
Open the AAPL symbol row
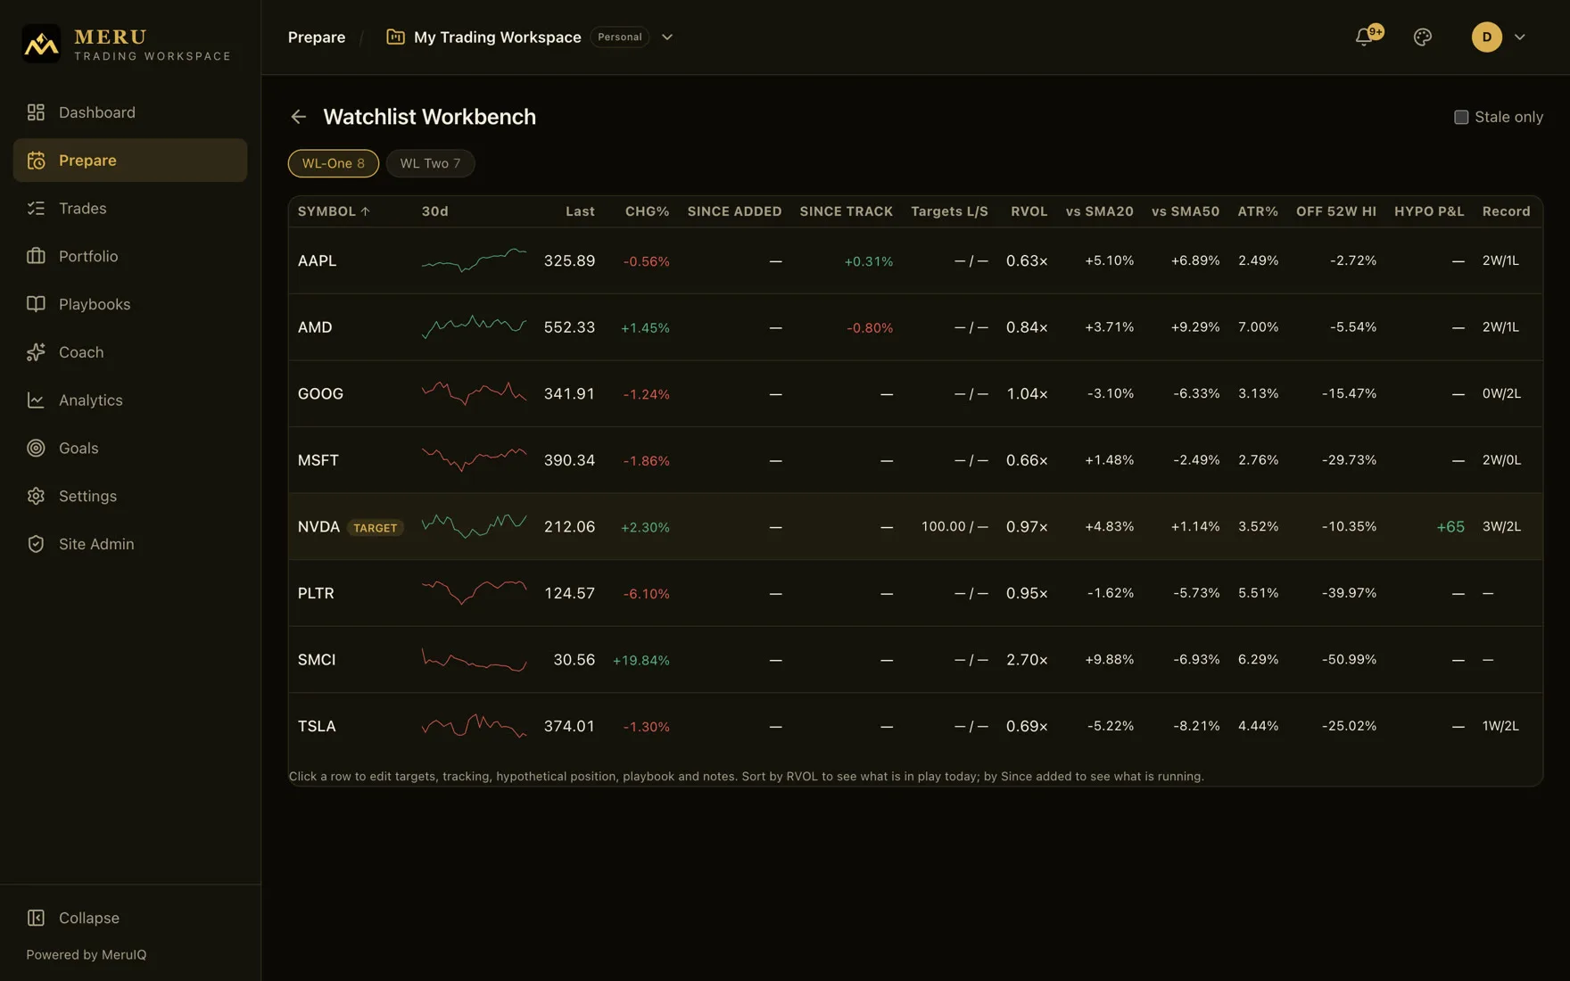(x=915, y=260)
